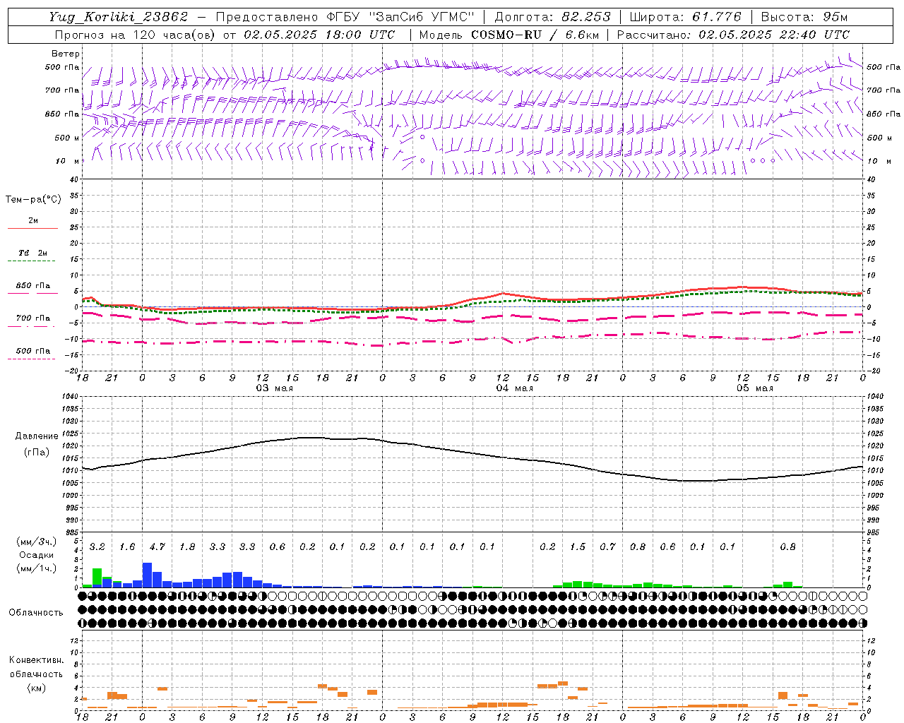
Task: Click the 1.8 precipitation total value
Action: point(187,547)
